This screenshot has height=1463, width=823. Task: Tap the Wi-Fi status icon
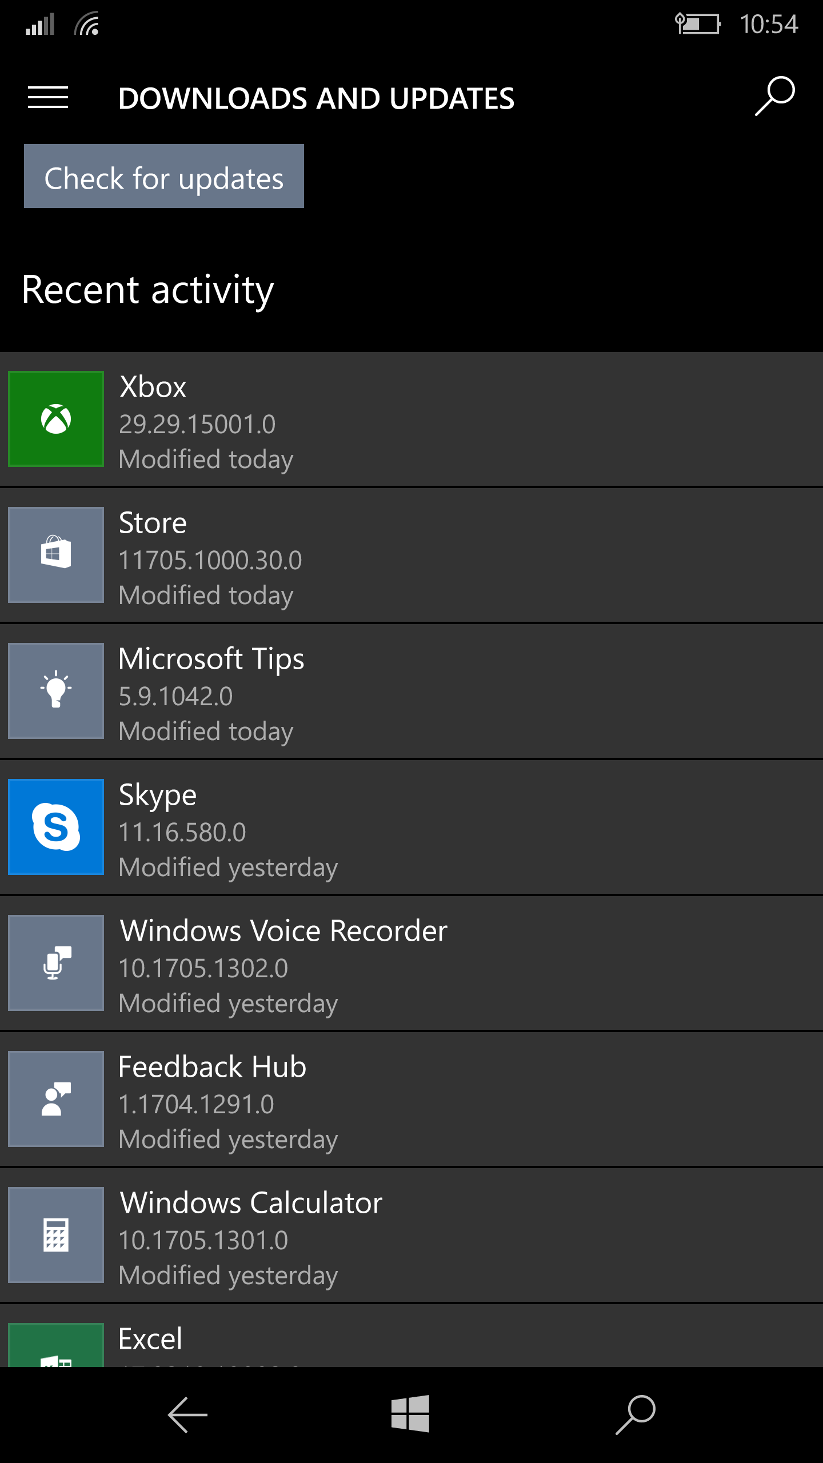point(87,24)
